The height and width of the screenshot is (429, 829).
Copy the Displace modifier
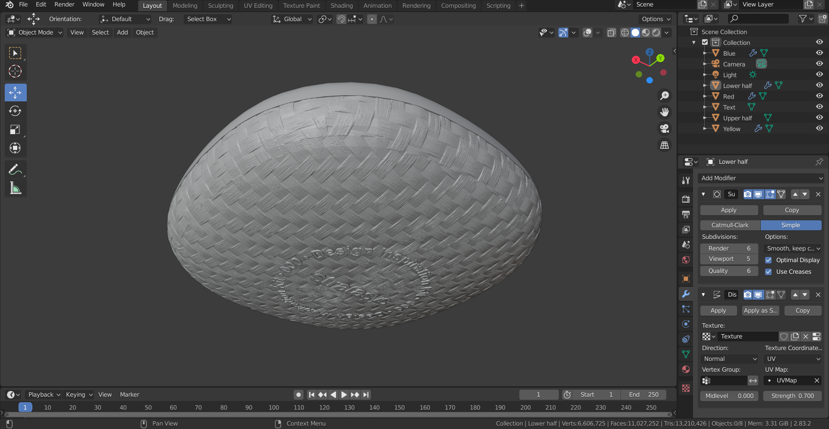[803, 310]
